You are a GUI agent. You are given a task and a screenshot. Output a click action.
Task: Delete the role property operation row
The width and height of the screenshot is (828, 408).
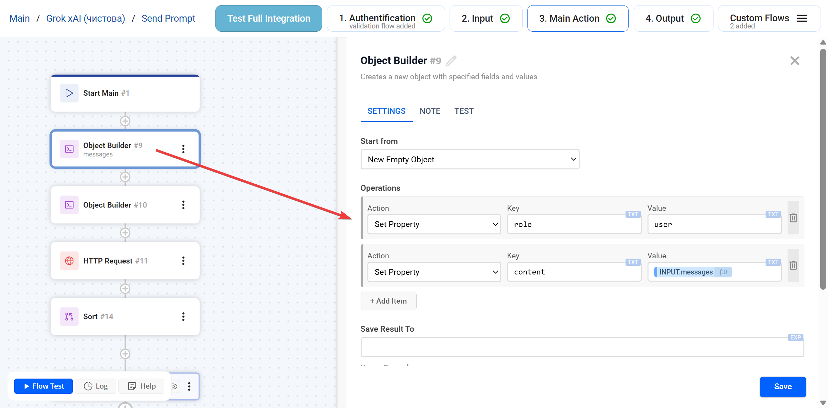[793, 218]
